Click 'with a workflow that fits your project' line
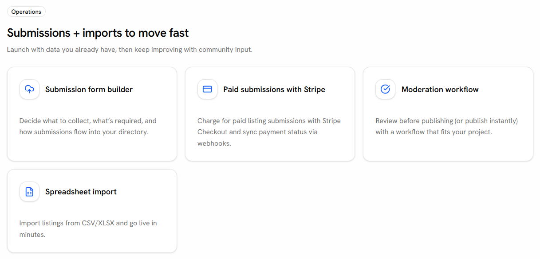 tap(434, 132)
